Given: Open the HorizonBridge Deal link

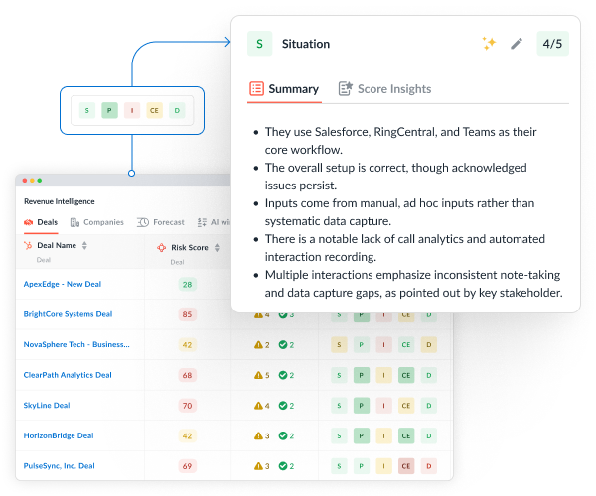Looking at the screenshot, I should [x=59, y=435].
